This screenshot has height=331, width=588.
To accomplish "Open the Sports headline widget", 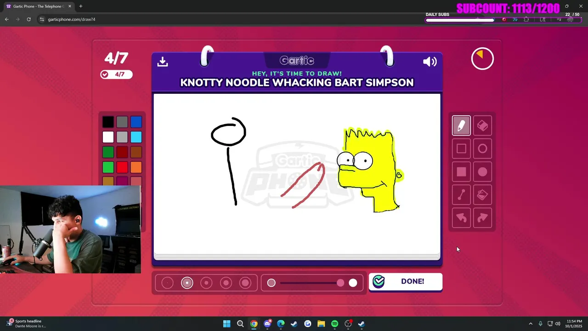I will coord(27,324).
